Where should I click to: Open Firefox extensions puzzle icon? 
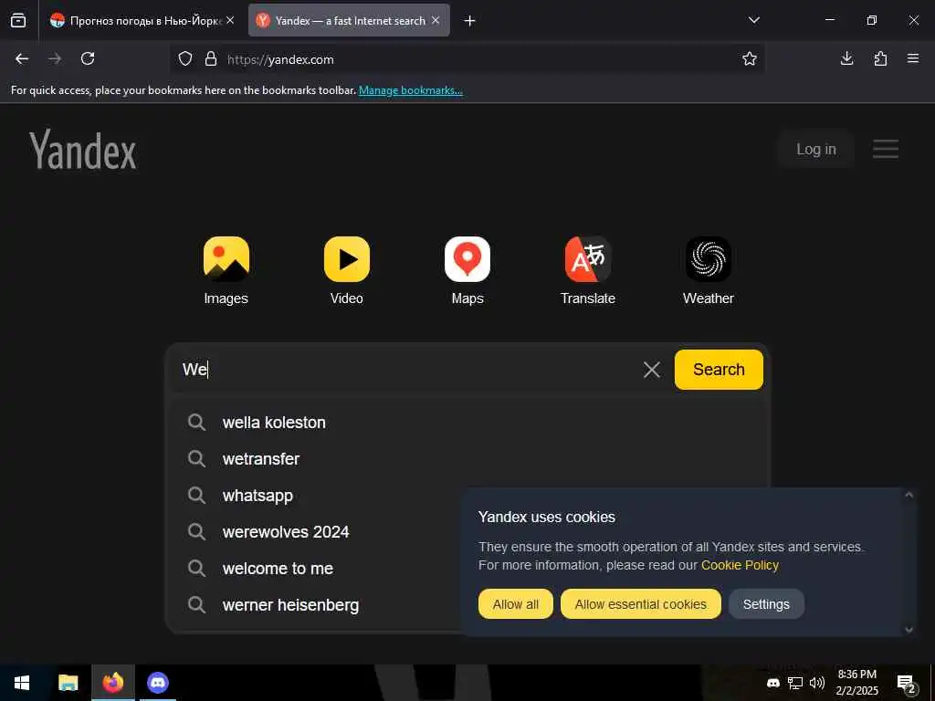click(880, 58)
